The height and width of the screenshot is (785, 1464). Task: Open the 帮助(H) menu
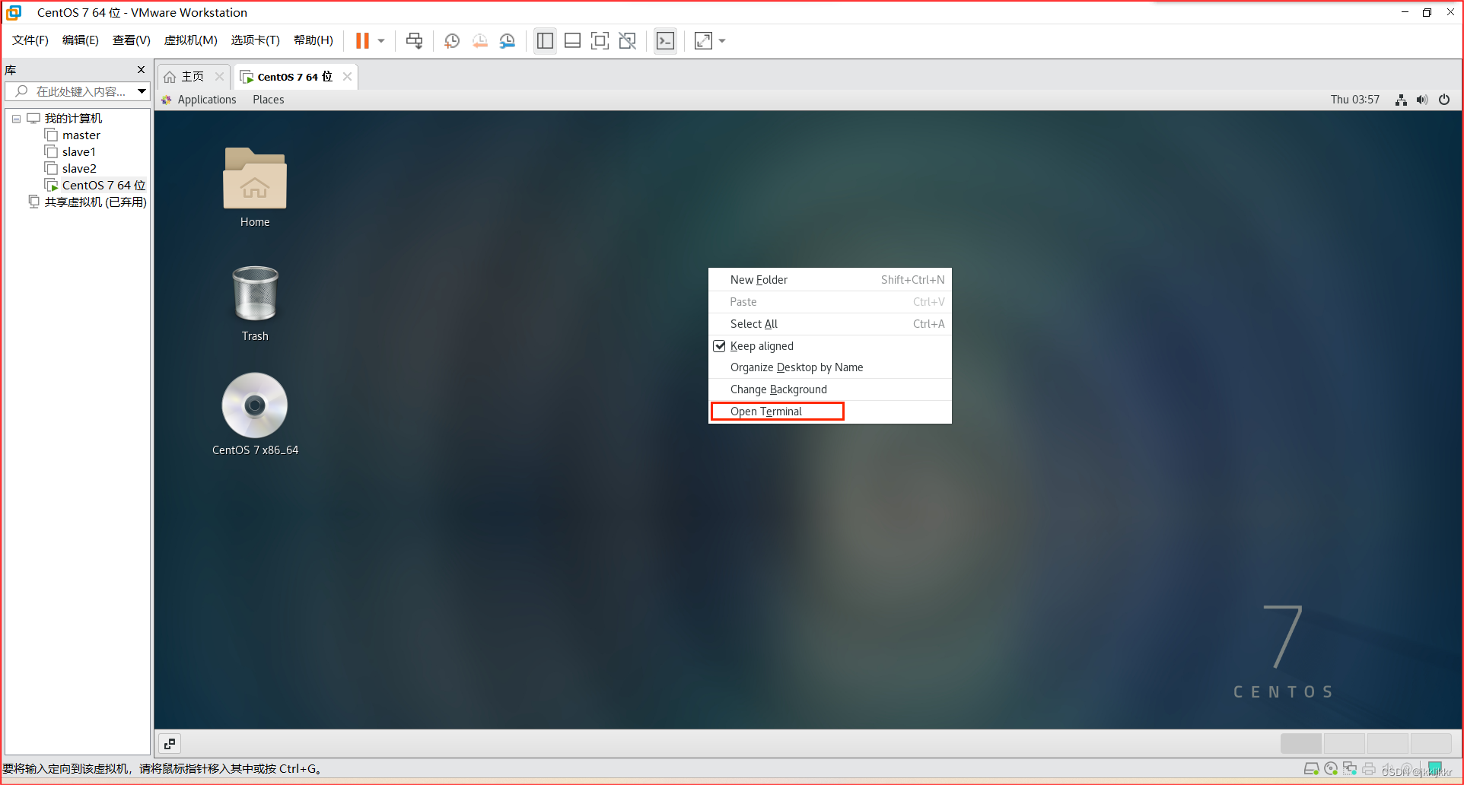[x=313, y=40]
